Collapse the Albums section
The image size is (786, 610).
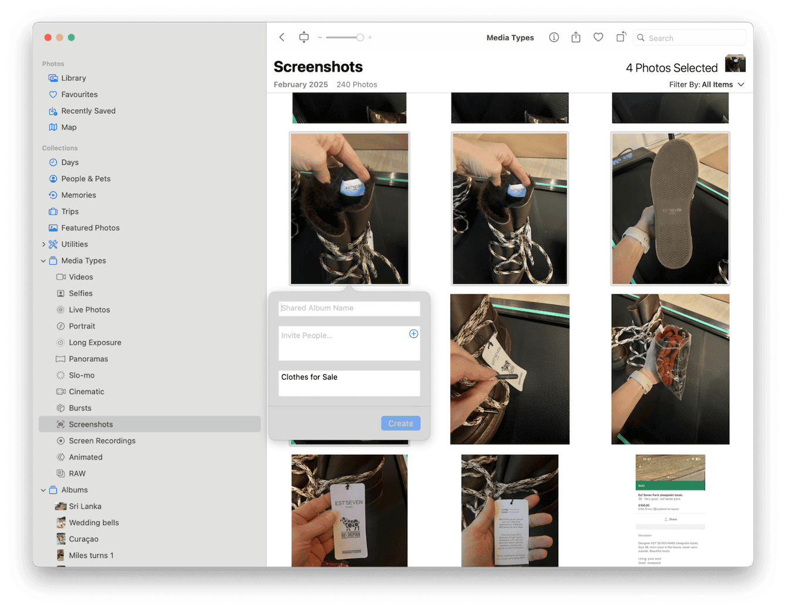click(43, 490)
